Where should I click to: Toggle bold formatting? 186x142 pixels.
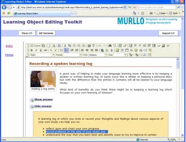point(31,50)
